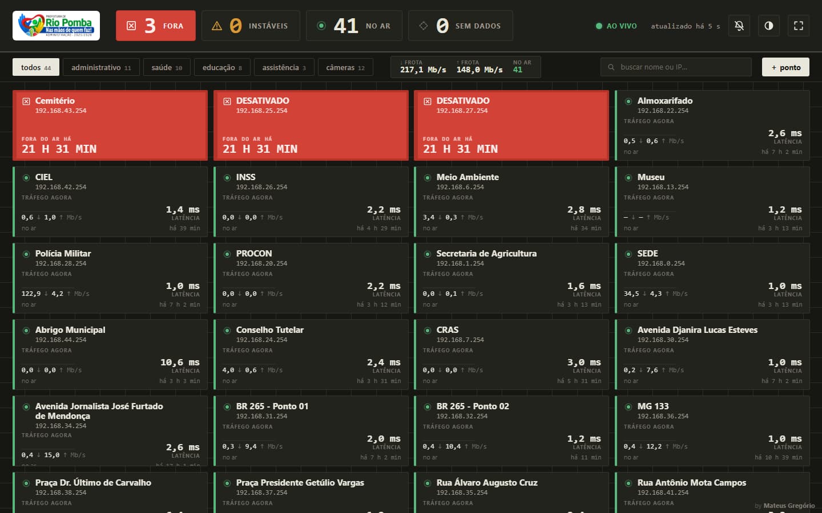
Task: Click online status icon for Conselho Tutelar
Action: click(227, 330)
